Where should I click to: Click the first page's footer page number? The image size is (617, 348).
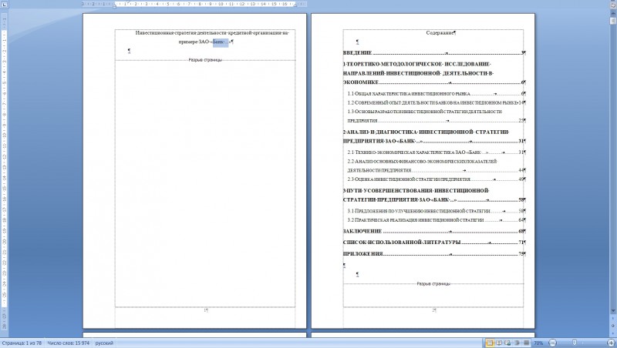point(206,310)
